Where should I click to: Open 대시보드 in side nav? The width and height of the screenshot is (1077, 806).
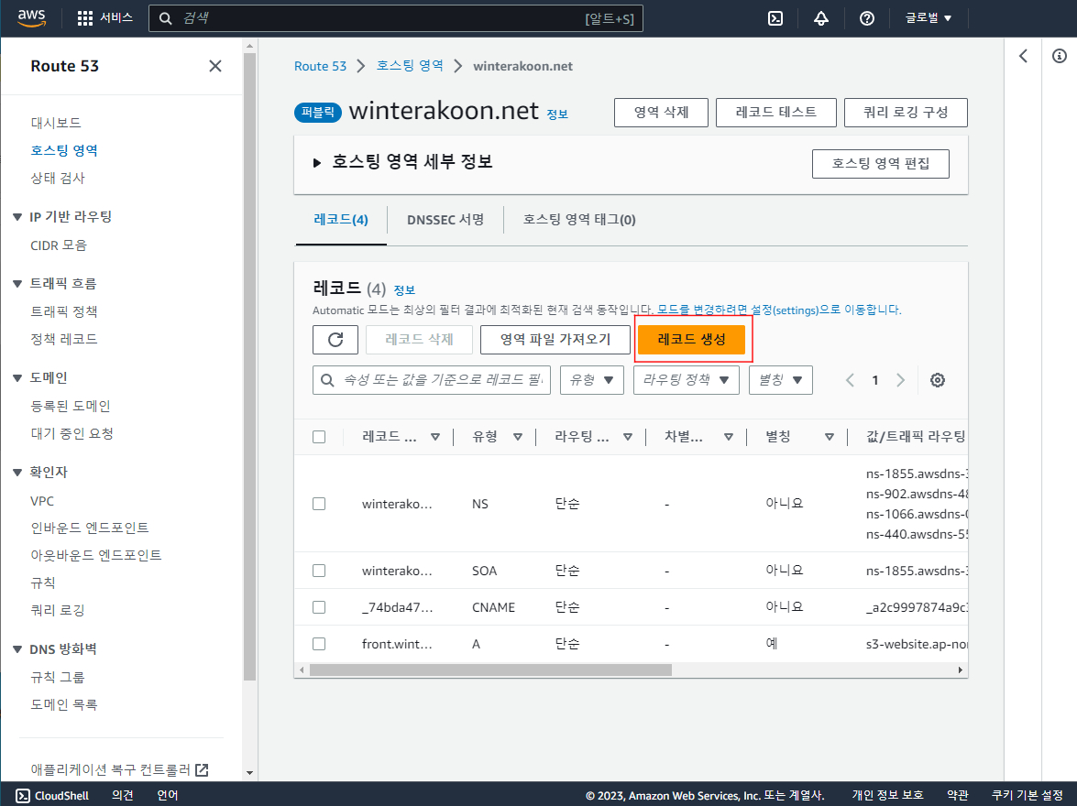(x=56, y=123)
